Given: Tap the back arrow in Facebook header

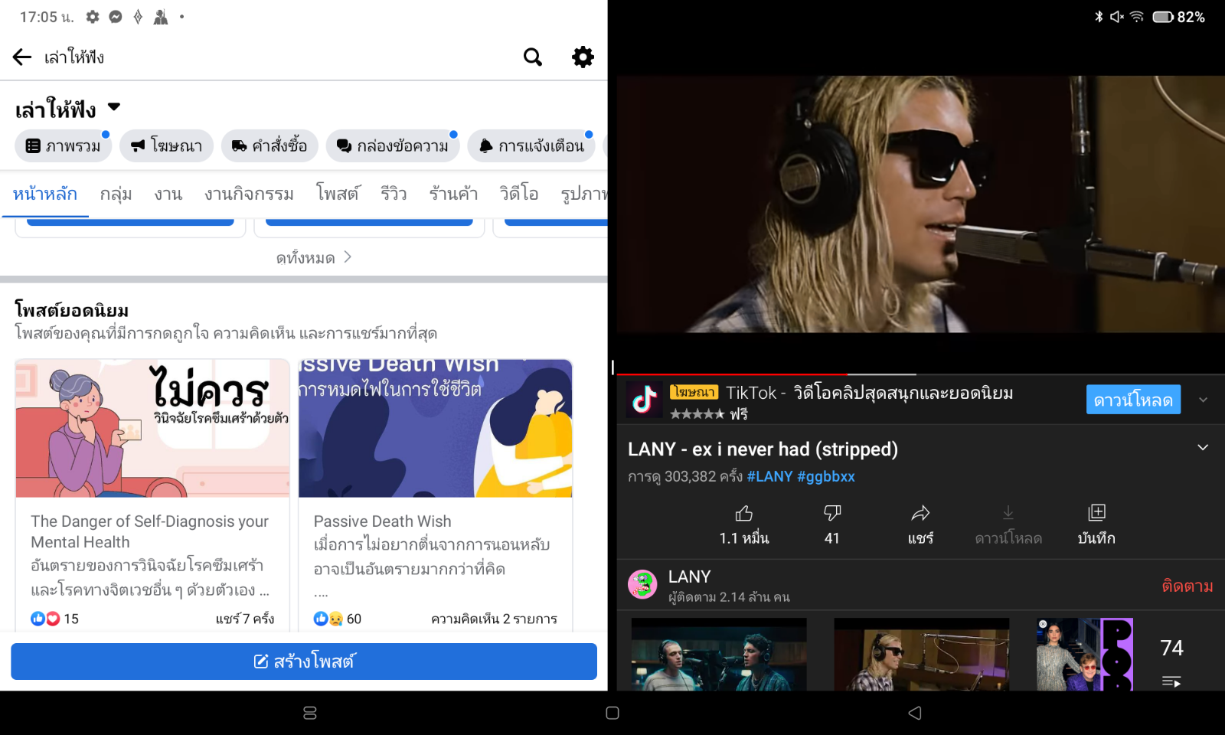Looking at the screenshot, I should (22, 57).
